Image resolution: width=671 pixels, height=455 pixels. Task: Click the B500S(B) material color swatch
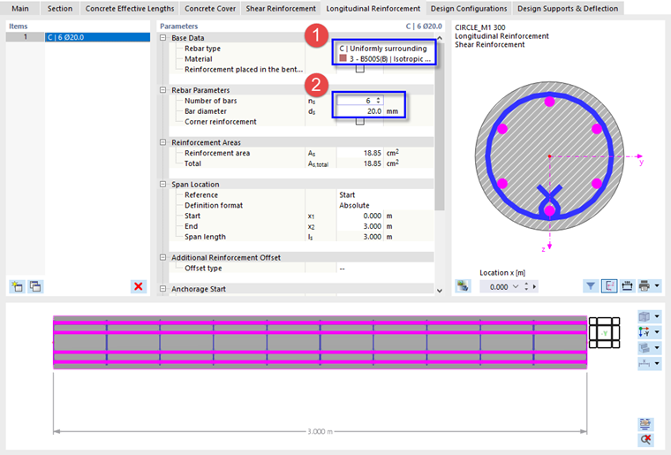tap(343, 58)
